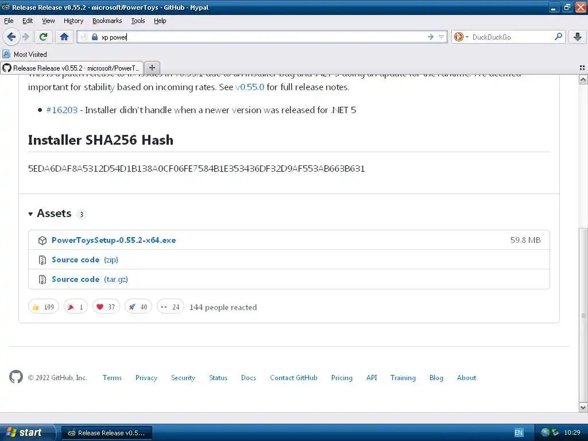Toggle the rocket reaction with 40

[138, 307]
